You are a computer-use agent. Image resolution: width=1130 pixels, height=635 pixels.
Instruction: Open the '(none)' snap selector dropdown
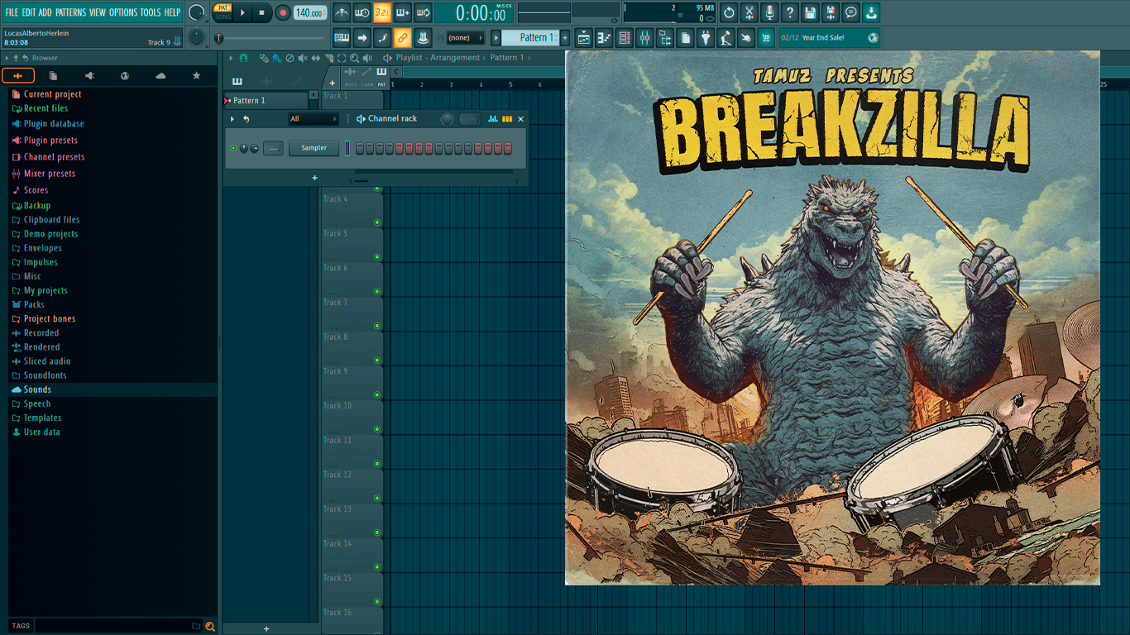click(x=465, y=38)
